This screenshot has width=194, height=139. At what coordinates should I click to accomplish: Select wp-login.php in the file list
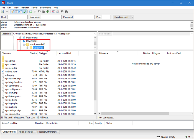click(11, 103)
